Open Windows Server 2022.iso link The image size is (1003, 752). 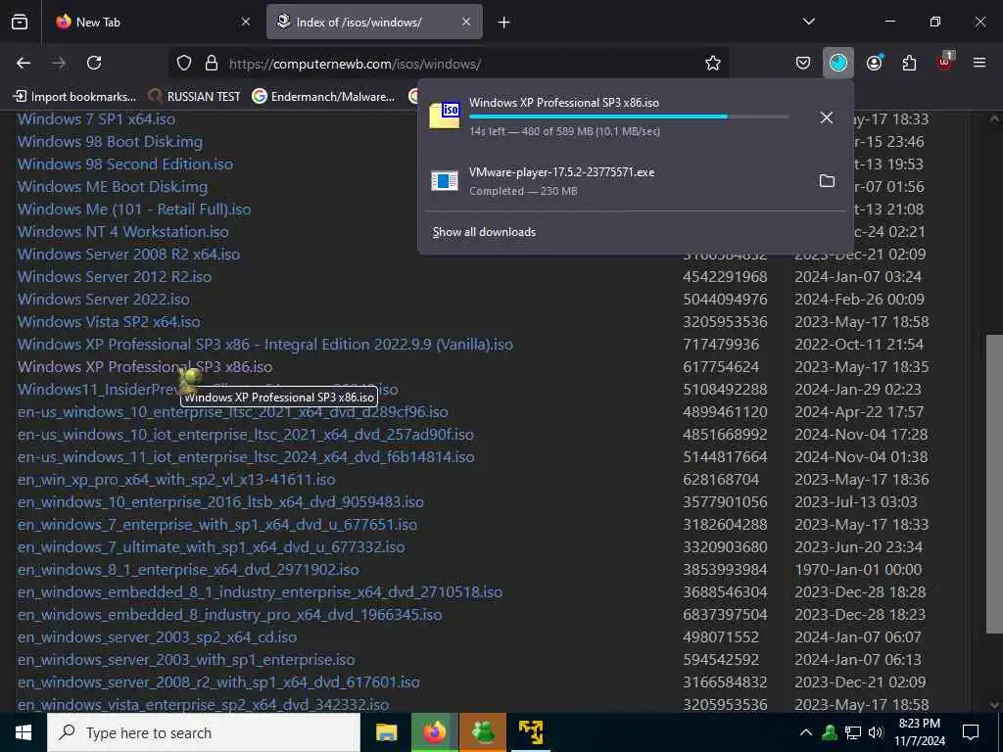104,300
